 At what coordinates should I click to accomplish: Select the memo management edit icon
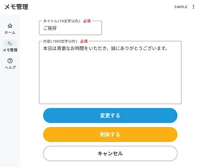[10, 43]
